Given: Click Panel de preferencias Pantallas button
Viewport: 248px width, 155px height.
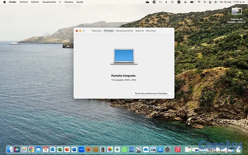Looking at the screenshot, I should click(152, 93).
